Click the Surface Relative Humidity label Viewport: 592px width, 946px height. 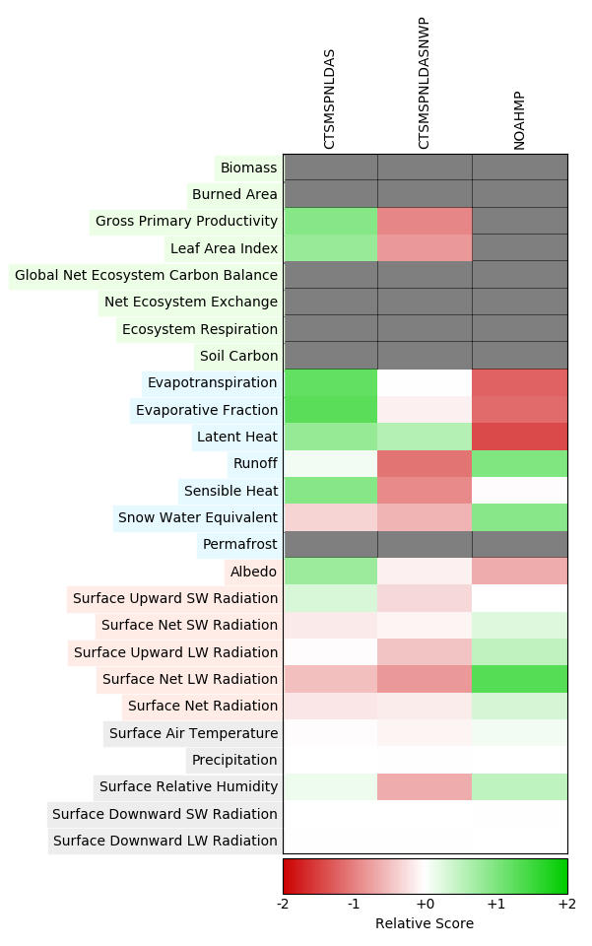tap(188, 787)
